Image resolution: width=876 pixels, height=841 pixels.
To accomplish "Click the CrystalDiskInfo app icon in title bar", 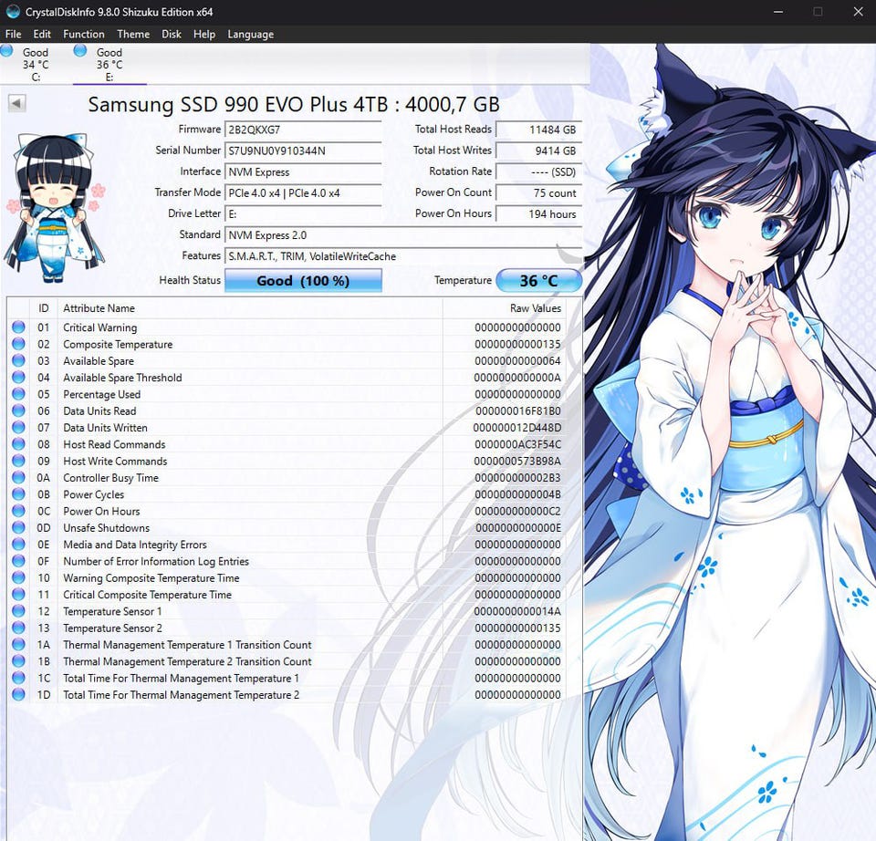I will click(x=13, y=12).
